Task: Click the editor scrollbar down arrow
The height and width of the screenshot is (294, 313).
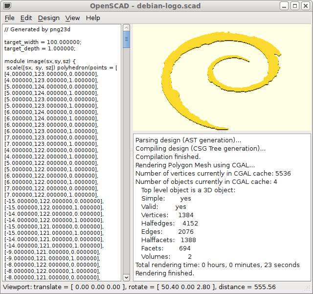Action: [126, 277]
